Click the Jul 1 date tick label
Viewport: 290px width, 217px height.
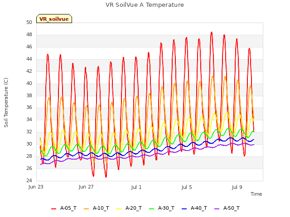[x=136, y=187]
